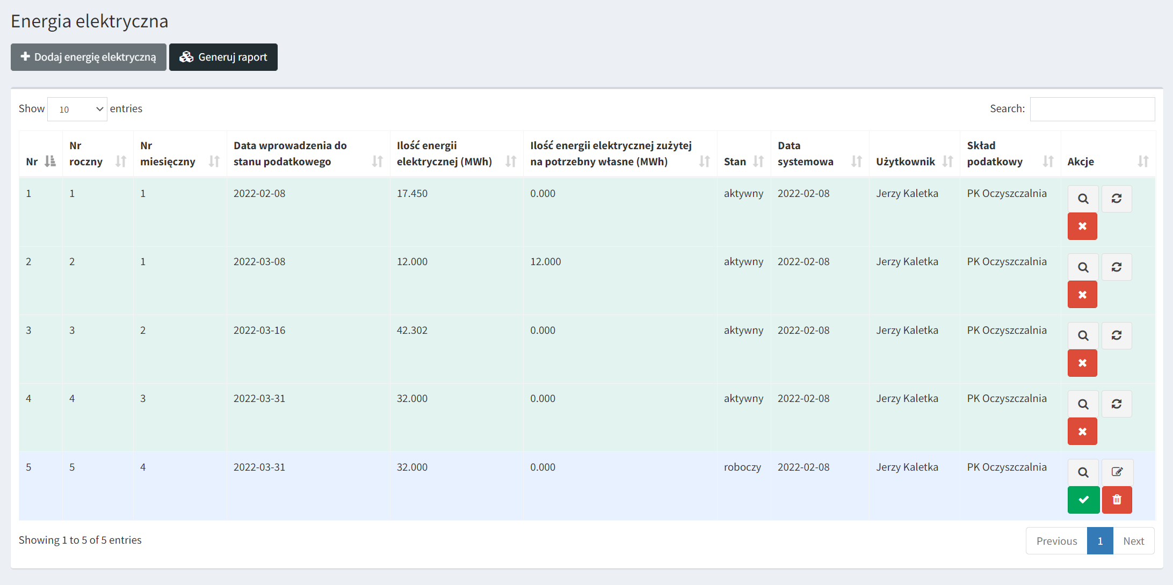1173x585 pixels.
Task: Click the refresh icon in row 2
Action: point(1117,267)
